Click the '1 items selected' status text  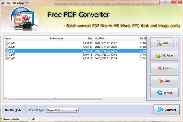coord(11,119)
